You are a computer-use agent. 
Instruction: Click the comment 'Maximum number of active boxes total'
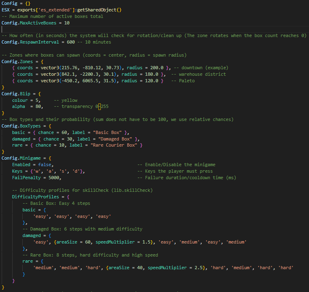click(x=52, y=16)
